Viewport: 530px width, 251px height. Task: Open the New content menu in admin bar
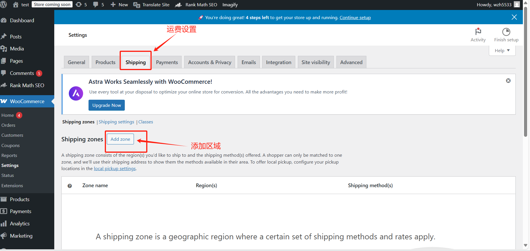[x=119, y=5]
